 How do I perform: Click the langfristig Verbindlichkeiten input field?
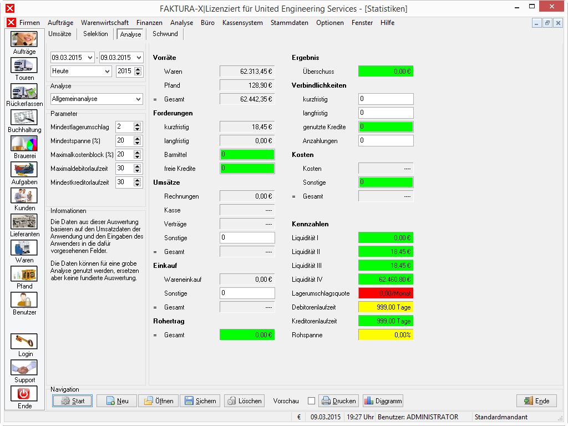pos(386,113)
